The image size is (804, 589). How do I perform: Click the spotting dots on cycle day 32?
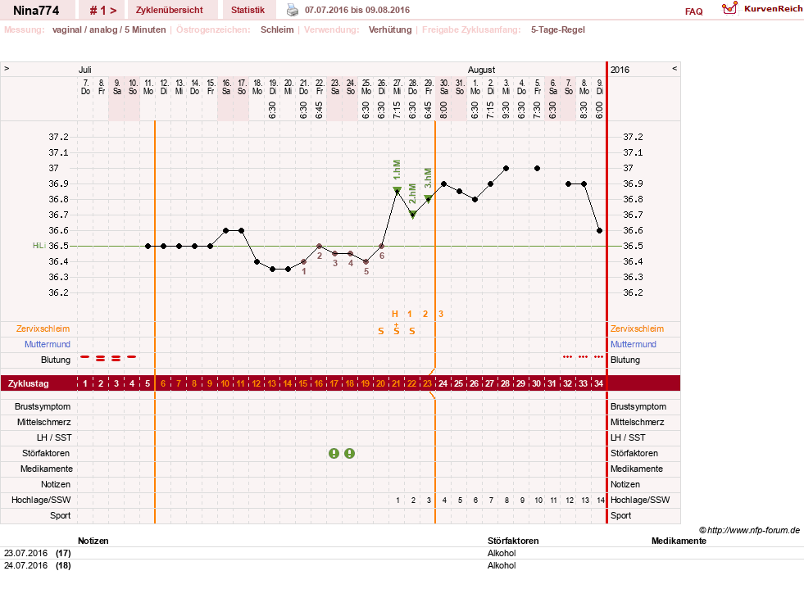click(x=568, y=357)
